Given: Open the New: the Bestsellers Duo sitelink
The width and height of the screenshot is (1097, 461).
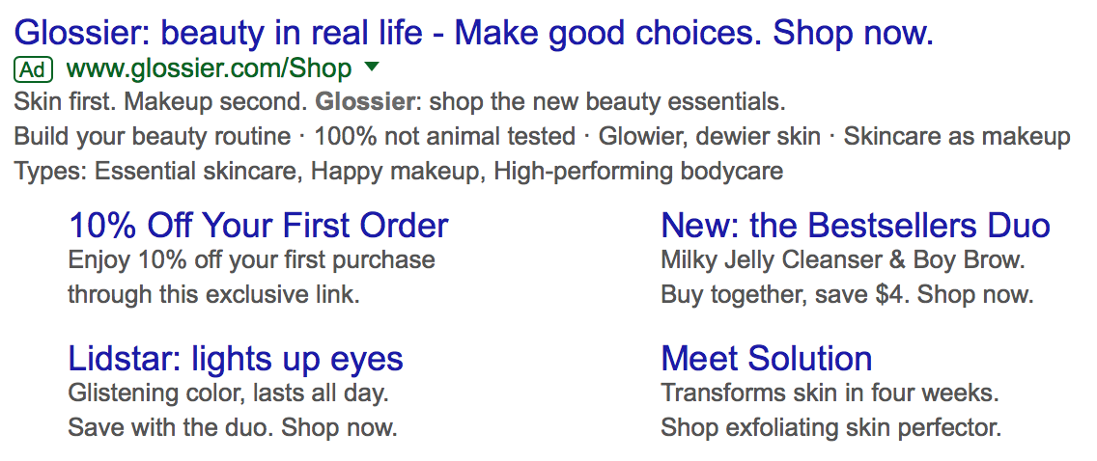Looking at the screenshot, I should click(x=856, y=226).
